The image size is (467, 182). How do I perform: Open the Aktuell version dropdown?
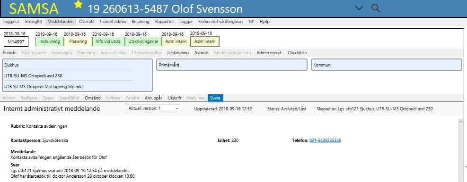point(153,108)
